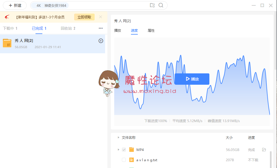Toggle the avlang.txt checkbox
This screenshot has height=168, width=277.
pos(124,160)
